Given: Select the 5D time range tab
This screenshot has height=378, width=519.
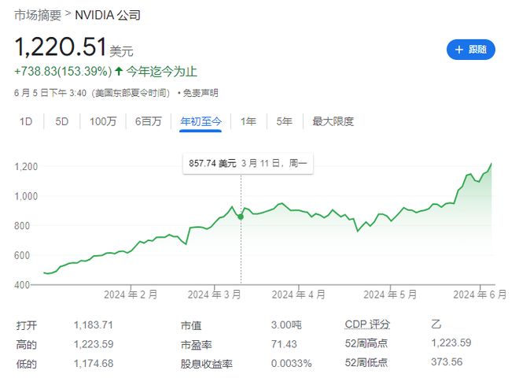Looking at the screenshot, I should (x=62, y=121).
